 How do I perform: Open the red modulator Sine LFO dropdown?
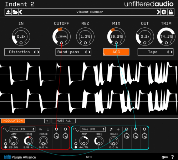(x=22, y=129)
